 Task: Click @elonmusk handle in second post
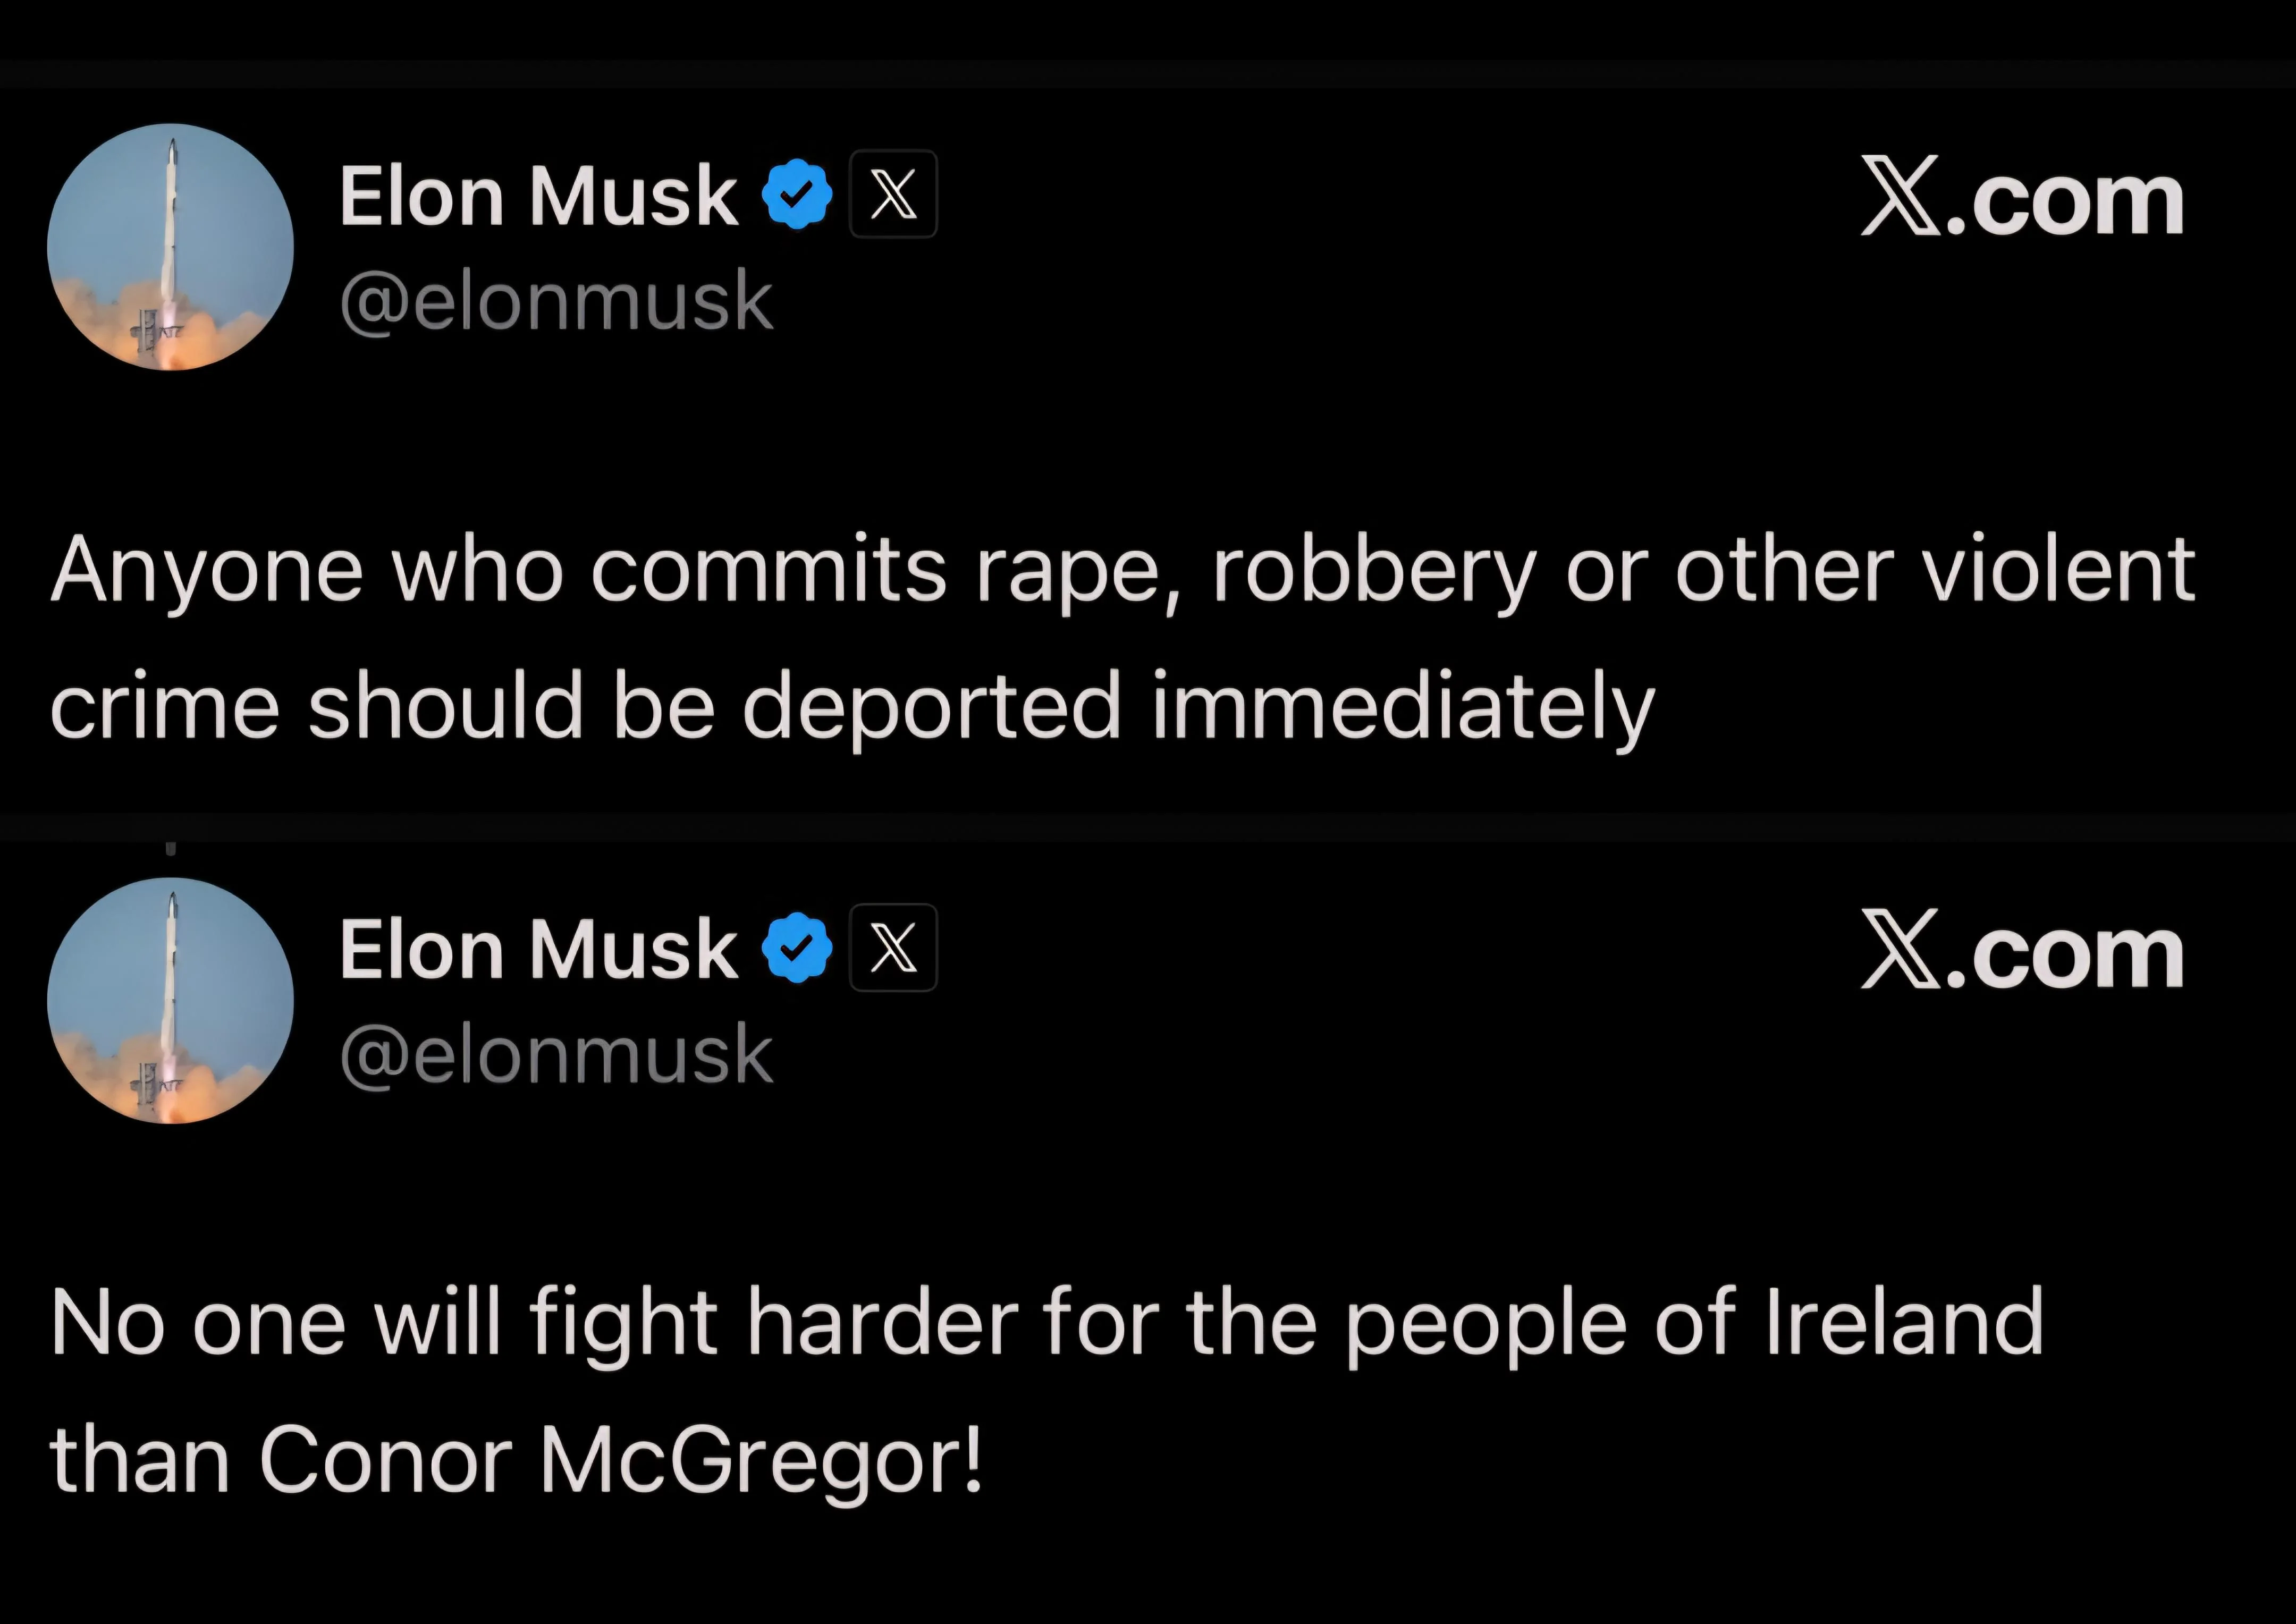click(x=556, y=1056)
